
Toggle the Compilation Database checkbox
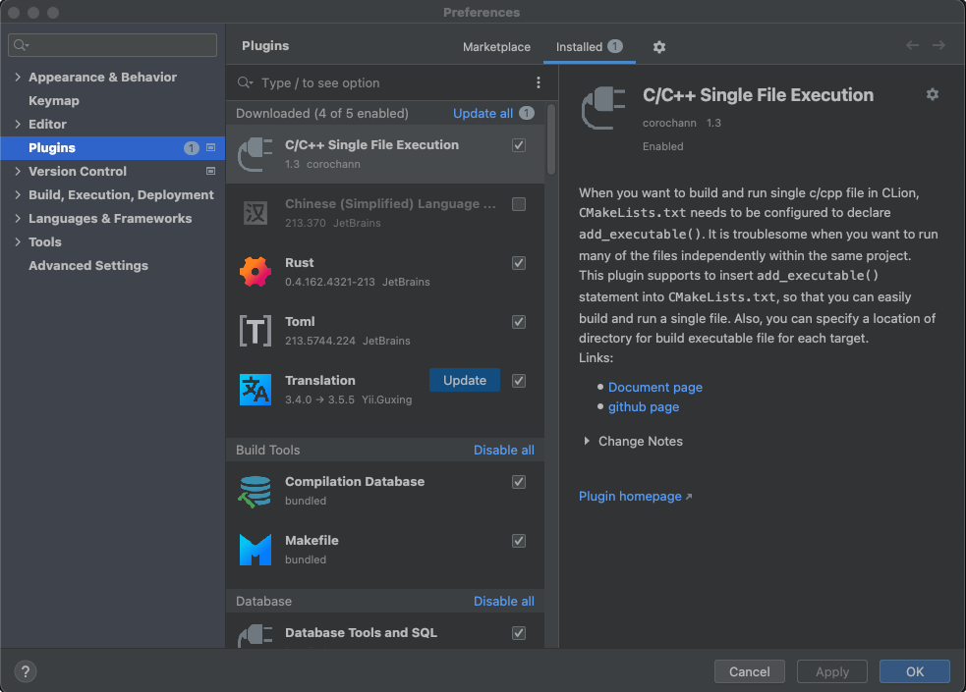519,482
